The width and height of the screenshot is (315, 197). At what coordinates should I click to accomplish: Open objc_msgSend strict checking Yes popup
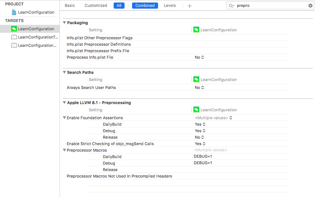pyautogui.click(x=200, y=144)
